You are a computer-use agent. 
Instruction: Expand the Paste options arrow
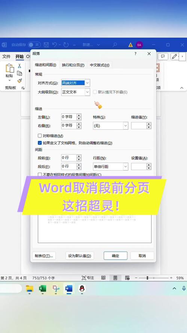point(10,80)
